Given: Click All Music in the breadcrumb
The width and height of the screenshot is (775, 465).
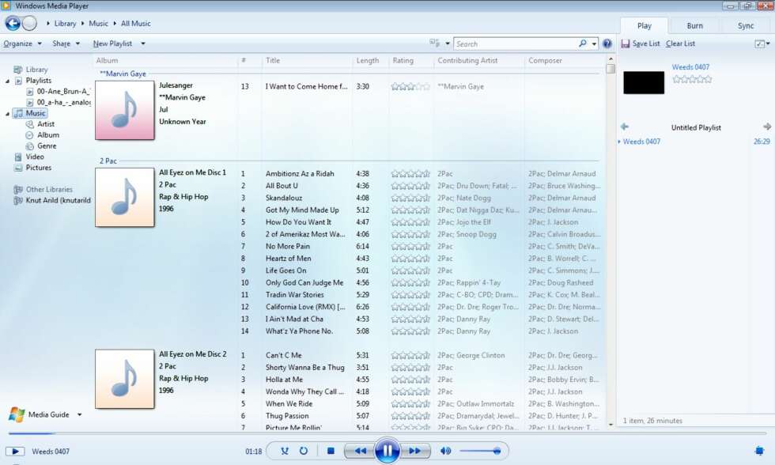Looking at the screenshot, I should 136,23.
